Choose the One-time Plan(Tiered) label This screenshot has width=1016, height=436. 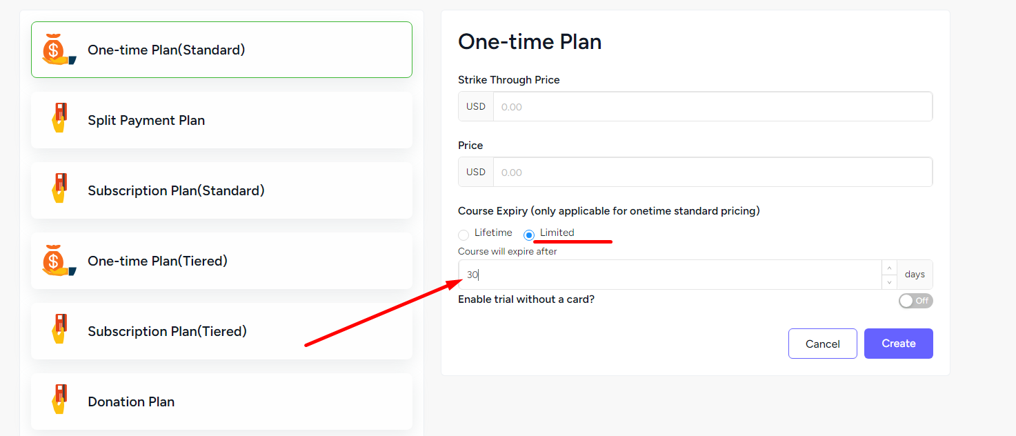click(x=157, y=261)
